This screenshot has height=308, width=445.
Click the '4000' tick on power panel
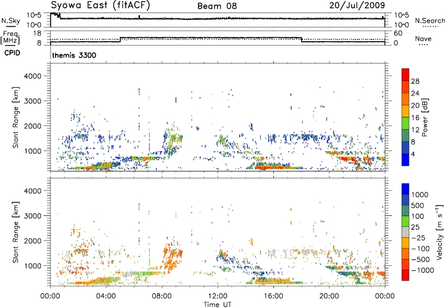pos(32,76)
